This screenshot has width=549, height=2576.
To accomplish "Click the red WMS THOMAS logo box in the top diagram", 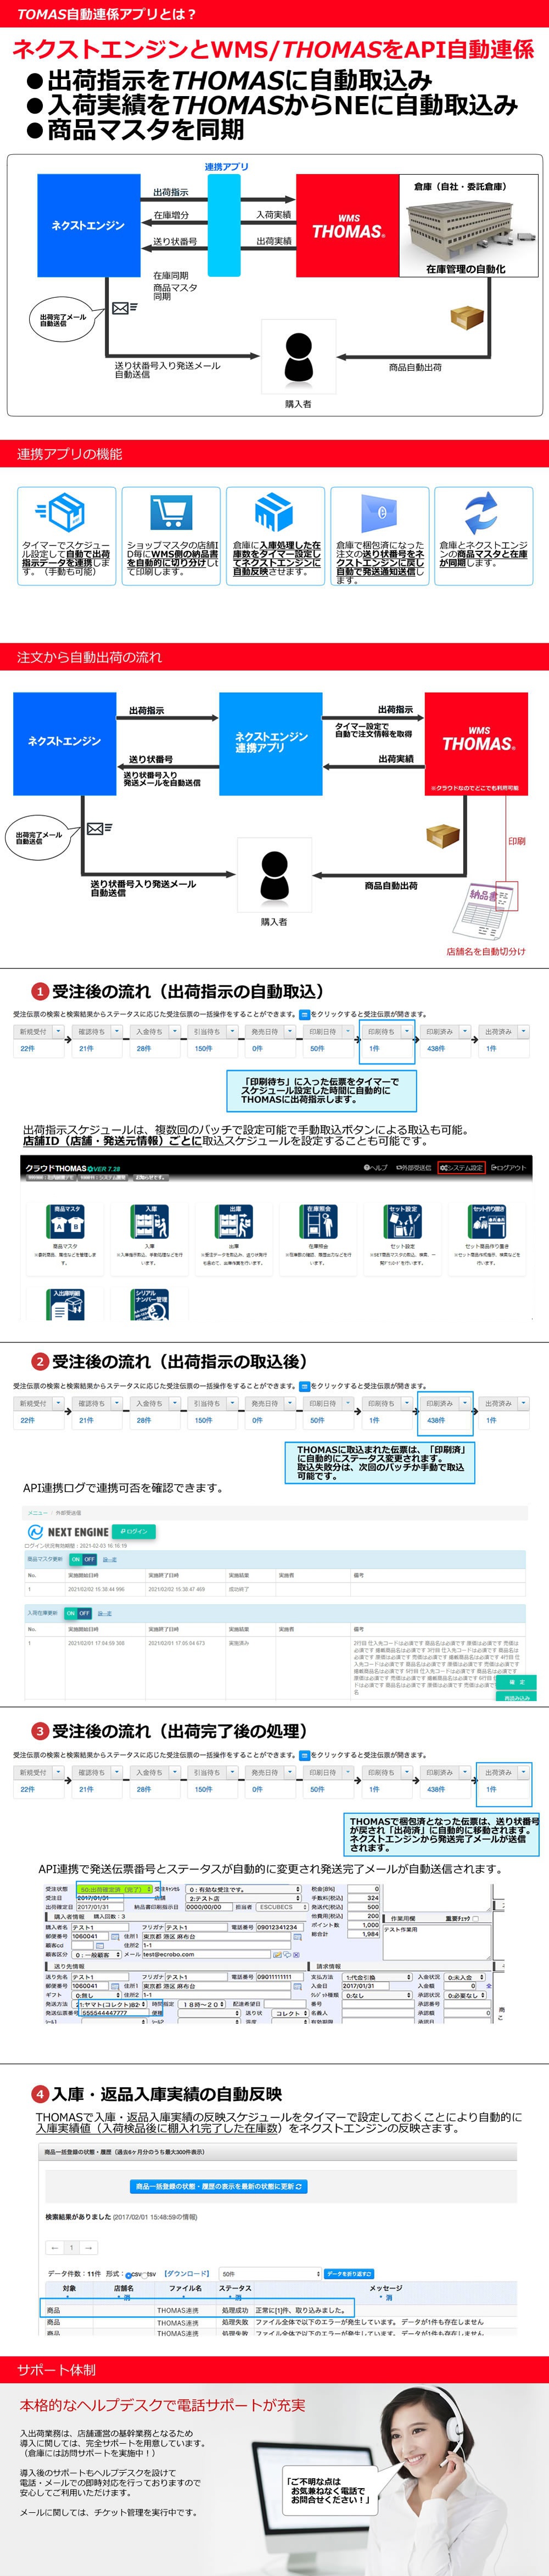I will coord(347,226).
